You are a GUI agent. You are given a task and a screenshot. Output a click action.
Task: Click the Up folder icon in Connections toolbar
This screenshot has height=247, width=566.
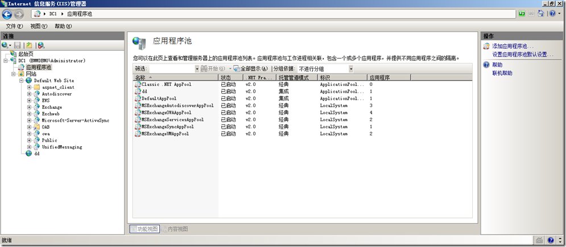pyautogui.click(x=29, y=45)
